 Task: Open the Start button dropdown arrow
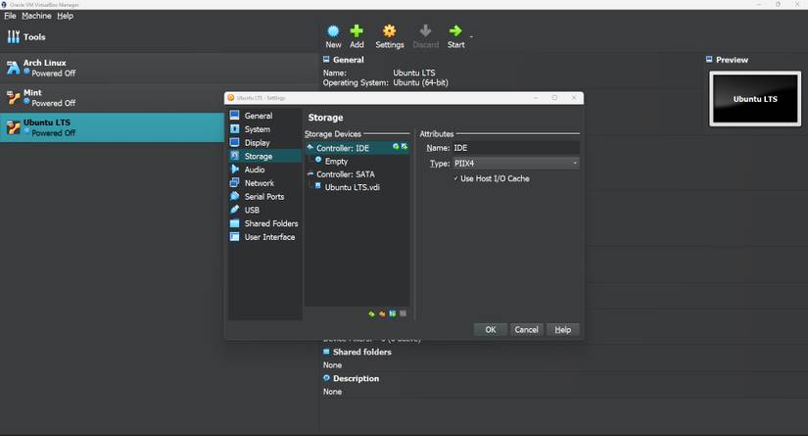pyautogui.click(x=471, y=36)
